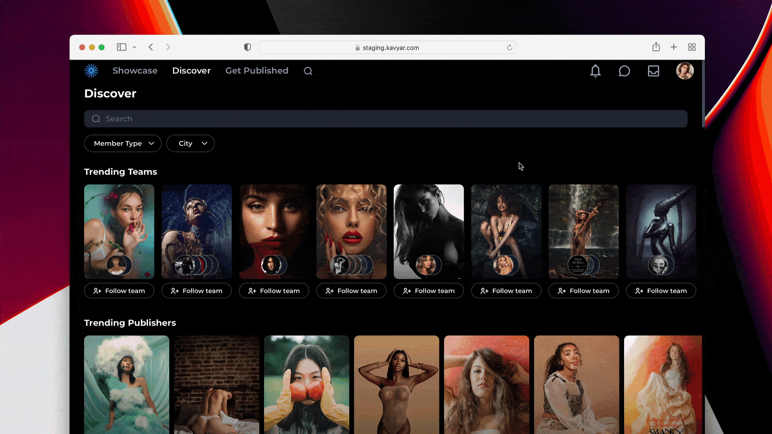The height and width of the screenshot is (434, 772).
Task: Click the member avatars on the headdress card
Action: (x=197, y=265)
